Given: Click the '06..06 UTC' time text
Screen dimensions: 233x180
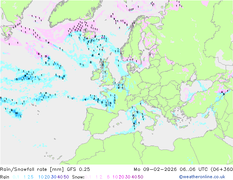Looking at the screenshot, I should click(194, 169).
